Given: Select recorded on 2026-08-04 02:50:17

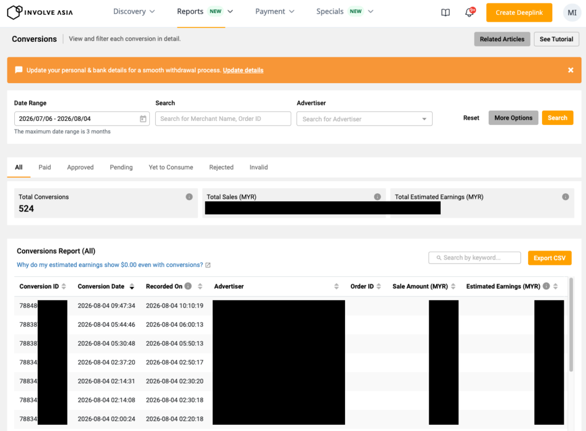Looking at the screenshot, I should coord(175,362).
